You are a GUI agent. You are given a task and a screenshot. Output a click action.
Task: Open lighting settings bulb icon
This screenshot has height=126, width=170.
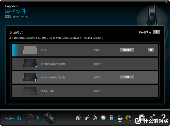tap(103, 117)
